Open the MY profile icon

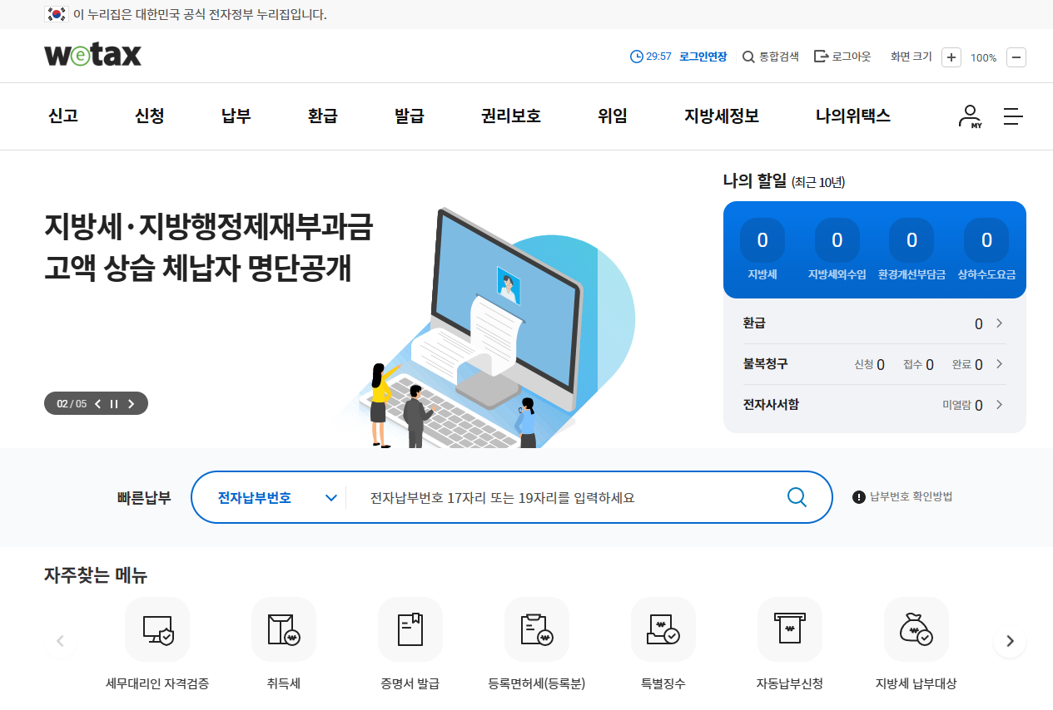point(970,116)
